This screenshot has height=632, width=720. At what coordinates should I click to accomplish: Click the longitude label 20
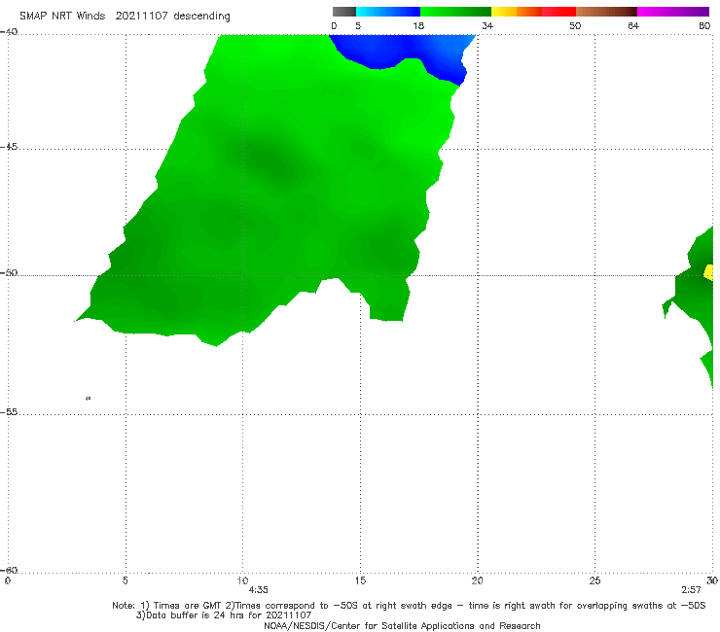pyautogui.click(x=477, y=580)
